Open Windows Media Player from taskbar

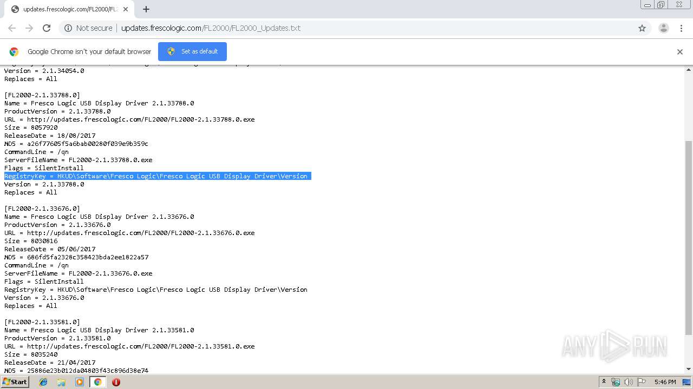(80, 382)
